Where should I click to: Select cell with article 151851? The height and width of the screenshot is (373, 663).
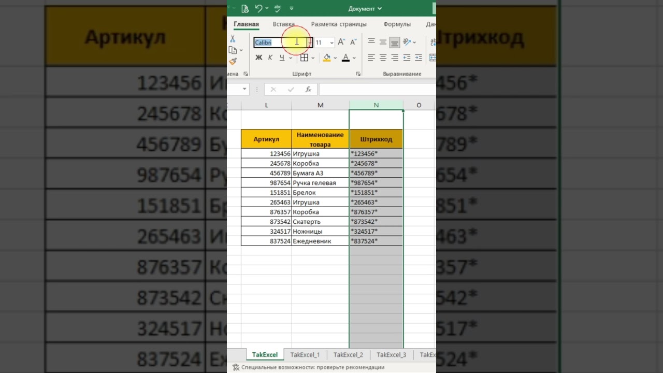click(x=266, y=193)
